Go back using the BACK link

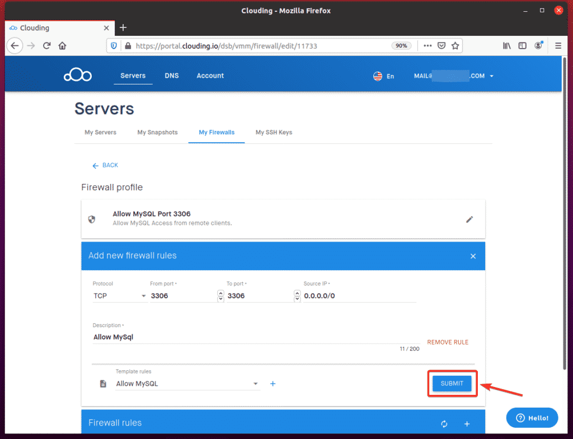[105, 166]
